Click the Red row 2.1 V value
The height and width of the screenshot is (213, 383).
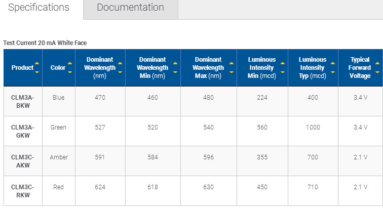click(x=360, y=187)
